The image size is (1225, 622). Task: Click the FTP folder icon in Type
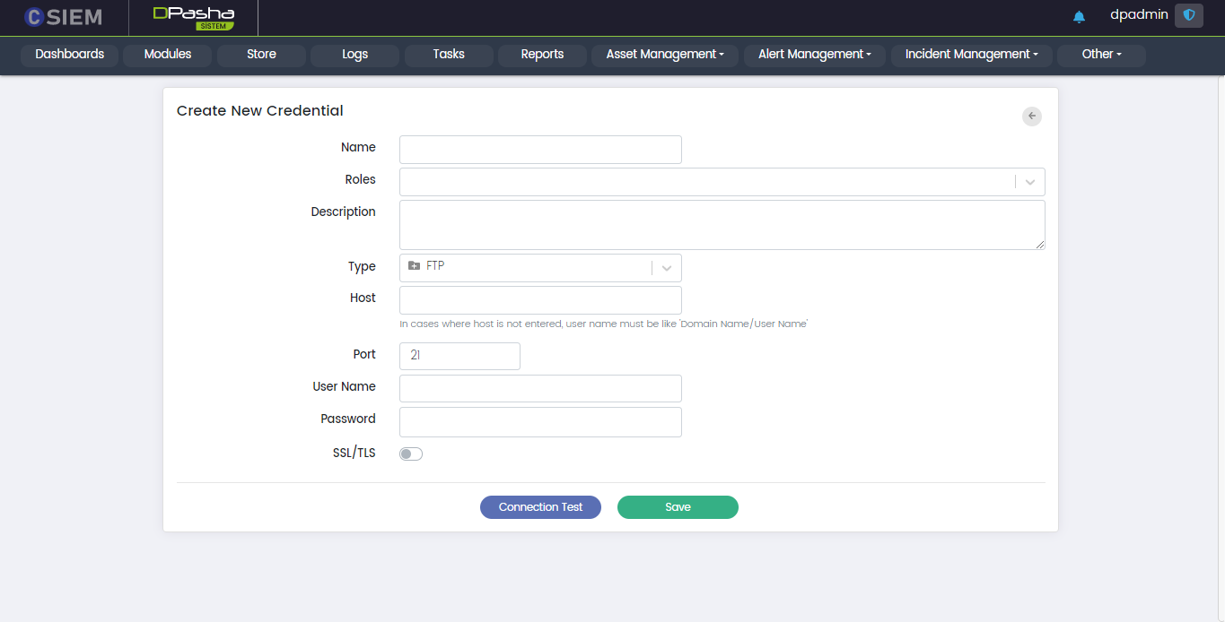click(414, 266)
